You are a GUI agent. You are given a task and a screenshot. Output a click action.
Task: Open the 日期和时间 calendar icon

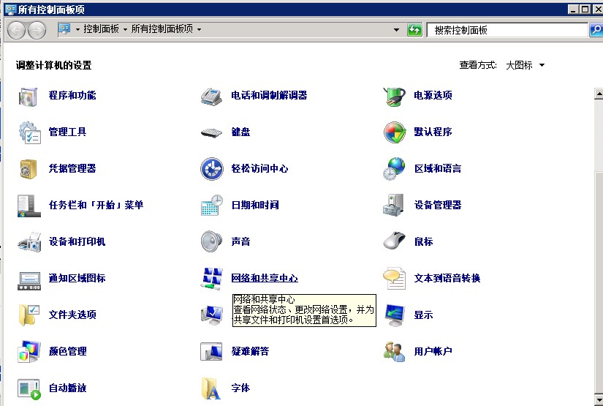[211, 206]
